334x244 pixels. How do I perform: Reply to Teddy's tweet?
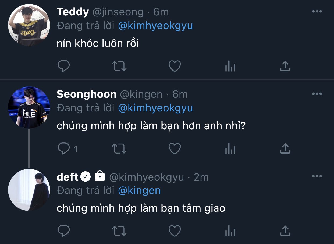[x=64, y=66]
